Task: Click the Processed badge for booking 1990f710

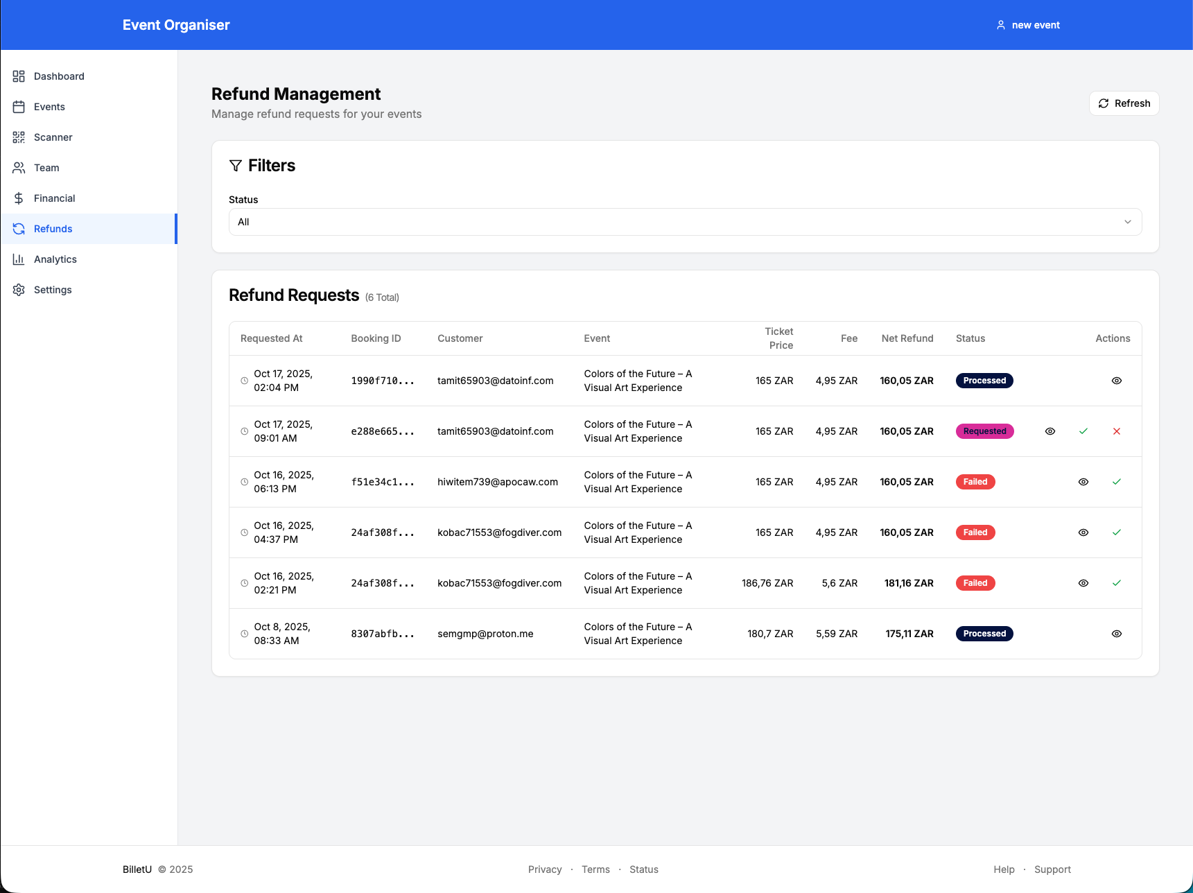Action: click(984, 381)
